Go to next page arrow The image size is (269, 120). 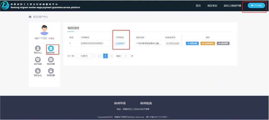click(111, 56)
